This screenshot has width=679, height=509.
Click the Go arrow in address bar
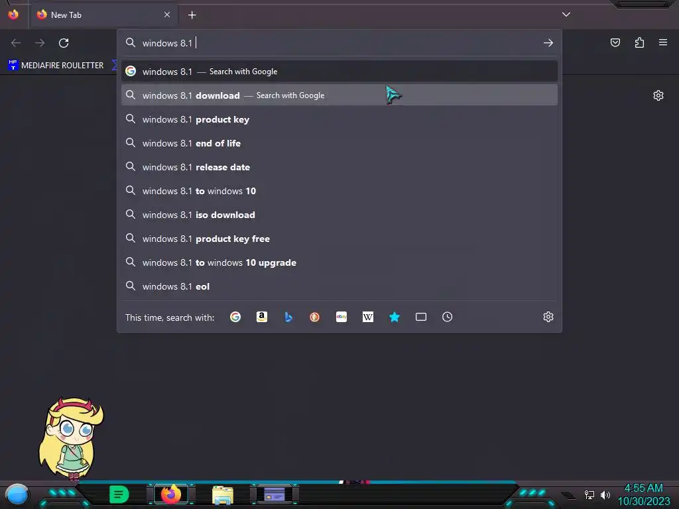(548, 43)
